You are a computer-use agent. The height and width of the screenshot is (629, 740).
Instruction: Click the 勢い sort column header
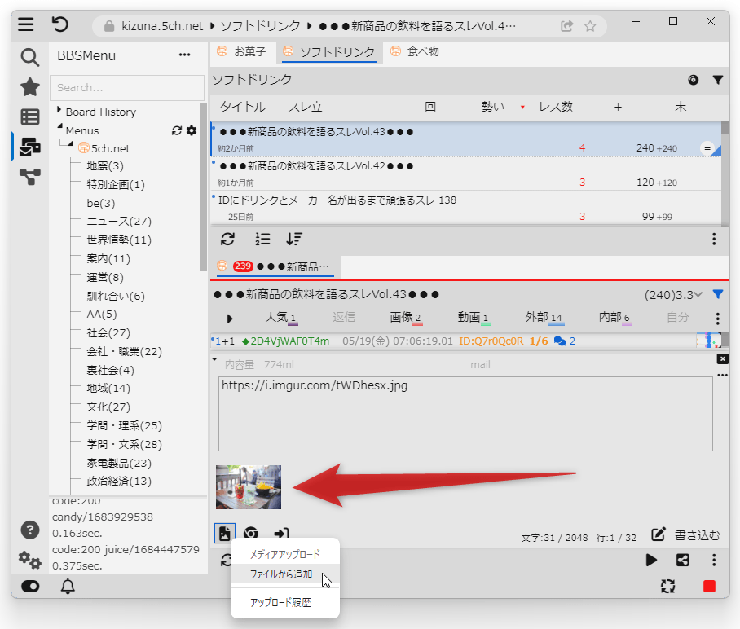pos(493,107)
